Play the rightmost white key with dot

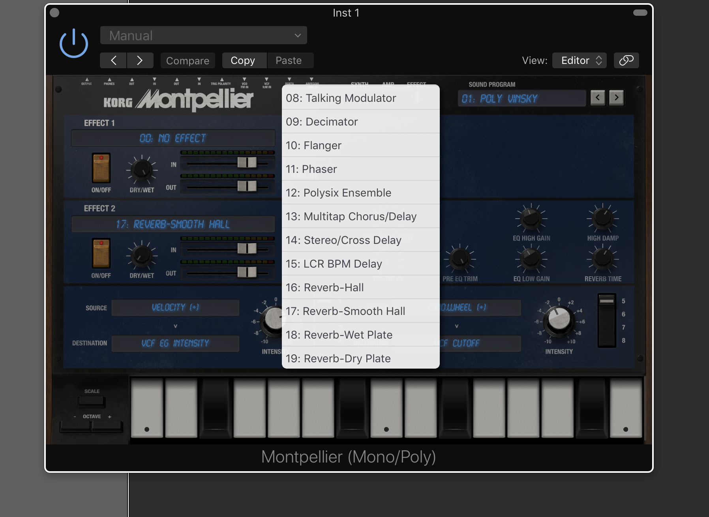[626, 408]
